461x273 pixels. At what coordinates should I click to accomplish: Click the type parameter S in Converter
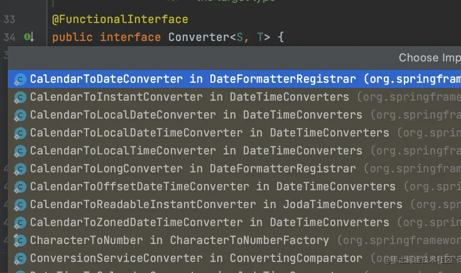click(x=239, y=37)
